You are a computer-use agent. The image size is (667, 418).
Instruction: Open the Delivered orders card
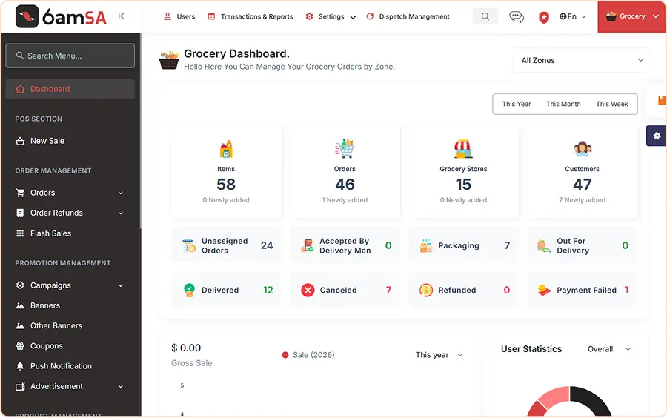(x=228, y=290)
